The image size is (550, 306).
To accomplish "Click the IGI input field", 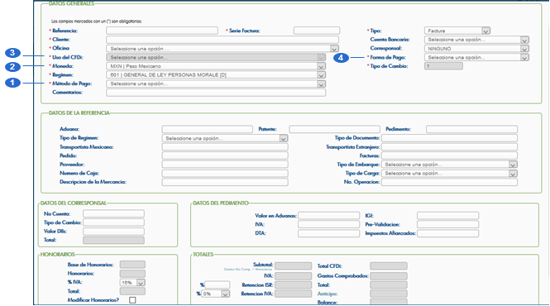I will (x=448, y=216).
